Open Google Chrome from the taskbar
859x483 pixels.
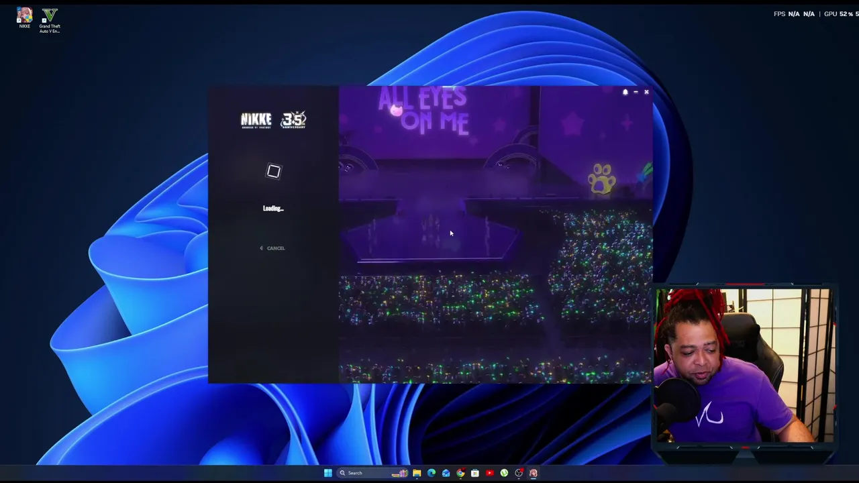click(460, 473)
